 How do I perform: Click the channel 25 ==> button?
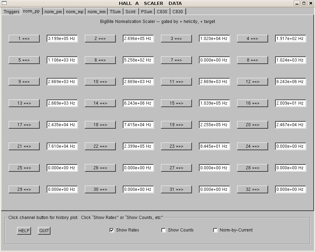pos(24,168)
